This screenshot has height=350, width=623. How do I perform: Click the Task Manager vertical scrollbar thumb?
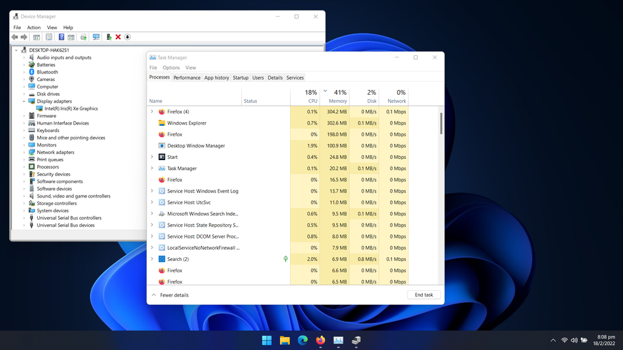coord(441,123)
